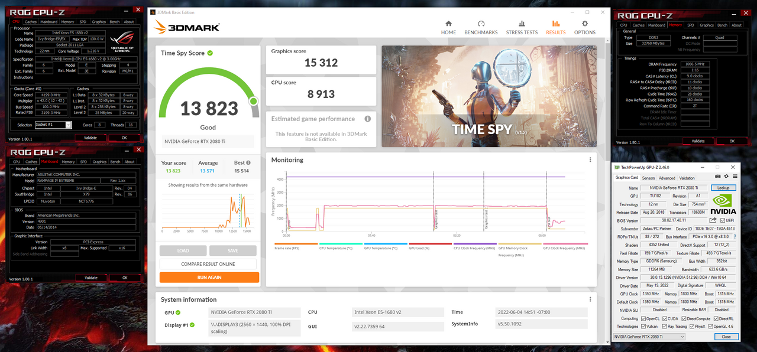The width and height of the screenshot is (757, 352).
Task: Toggle the UEFI checkbox in GPU-Z
Action: point(723,220)
